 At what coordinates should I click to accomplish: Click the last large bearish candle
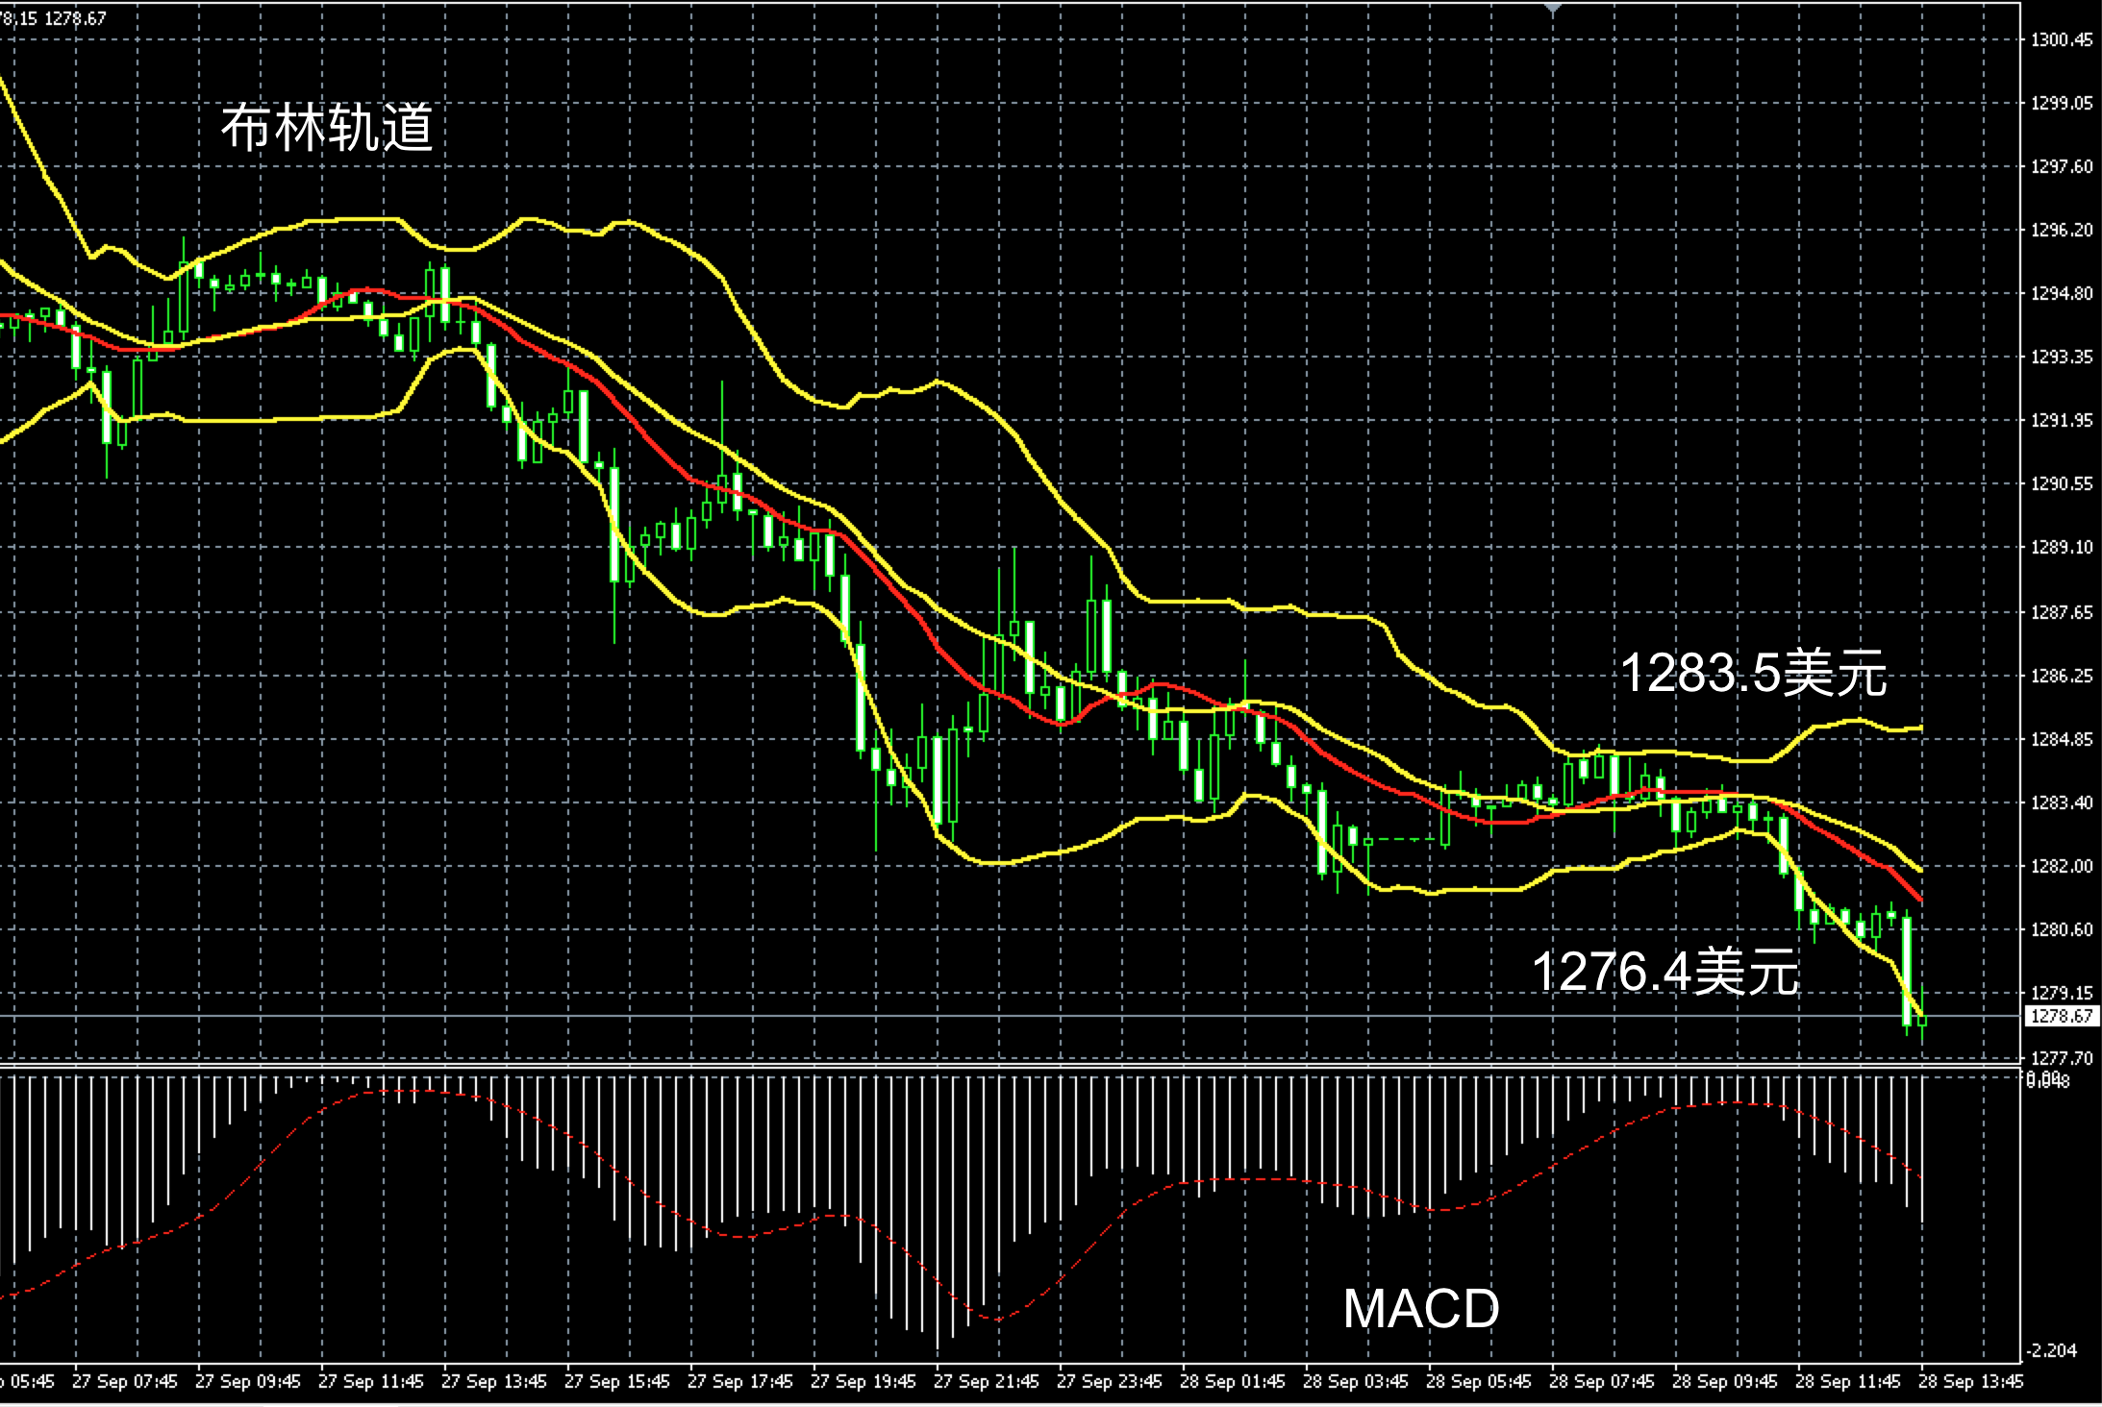(1906, 971)
